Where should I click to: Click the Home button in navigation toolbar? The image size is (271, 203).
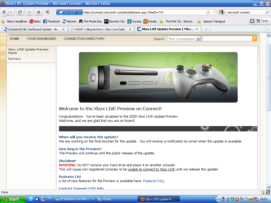pyautogui.click(x=39, y=12)
